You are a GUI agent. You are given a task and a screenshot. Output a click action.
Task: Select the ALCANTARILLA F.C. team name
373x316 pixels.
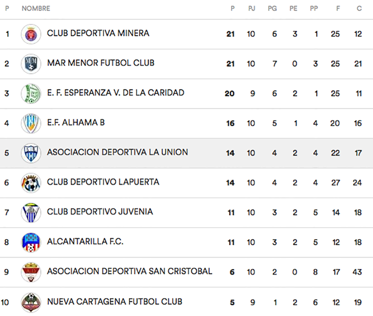click(85, 241)
